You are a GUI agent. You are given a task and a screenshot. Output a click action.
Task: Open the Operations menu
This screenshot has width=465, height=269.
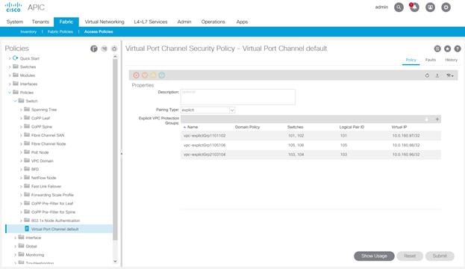point(213,22)
